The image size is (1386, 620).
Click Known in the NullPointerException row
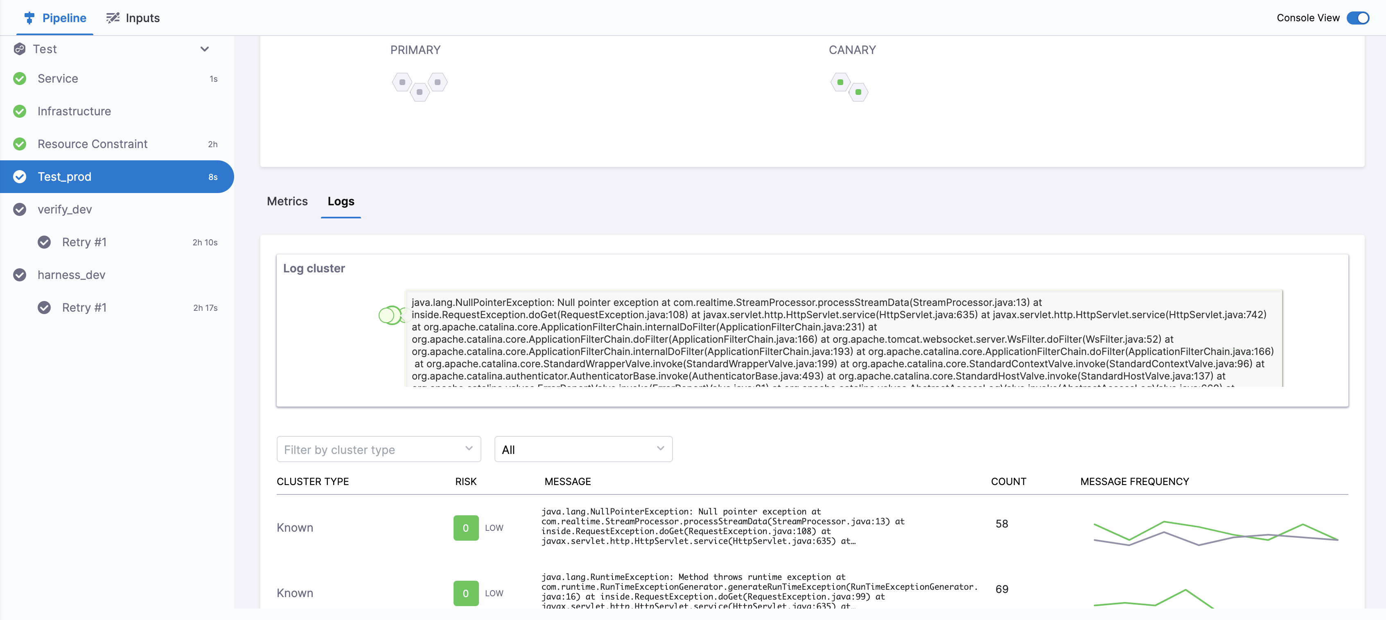click(x=295, y=528)
